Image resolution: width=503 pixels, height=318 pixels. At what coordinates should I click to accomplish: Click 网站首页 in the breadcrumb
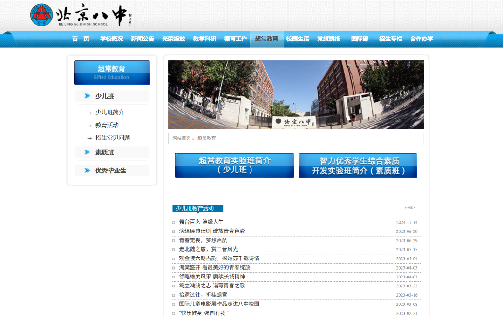point(182,138)
